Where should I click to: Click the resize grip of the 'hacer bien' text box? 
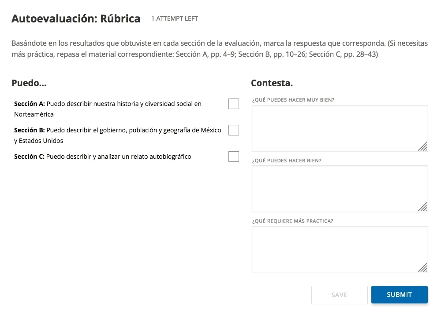tap(422, 207)
